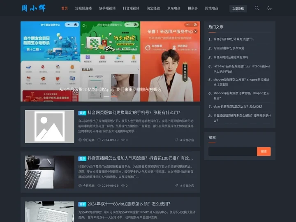Click tag icon on 抖音网页版 article

tap(176, 140)
